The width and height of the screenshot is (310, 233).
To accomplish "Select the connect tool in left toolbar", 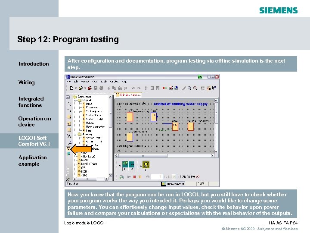I will coord(69,110).
